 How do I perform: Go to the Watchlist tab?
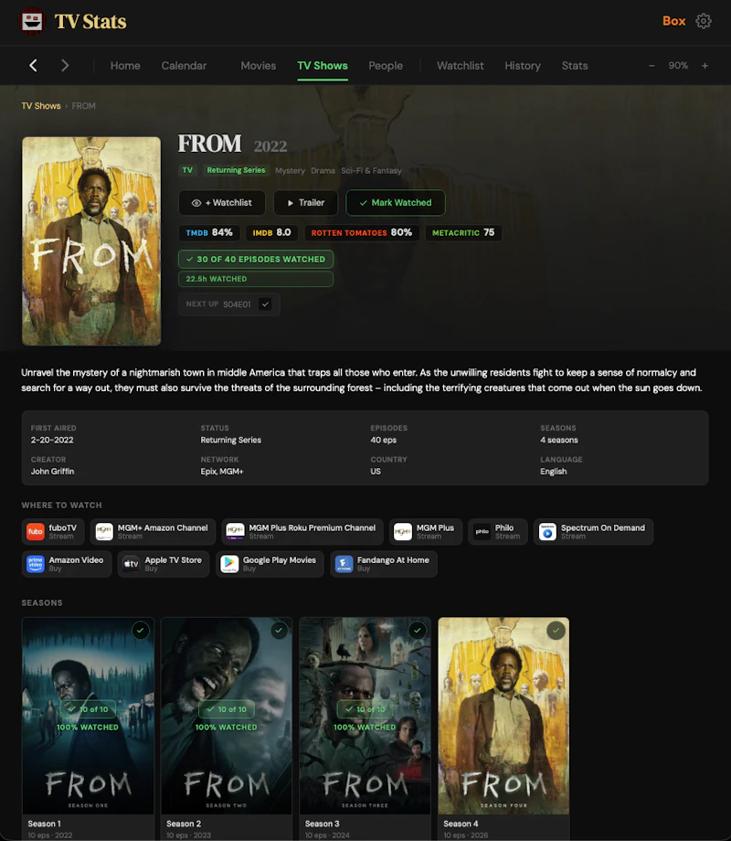click(461, 66)
